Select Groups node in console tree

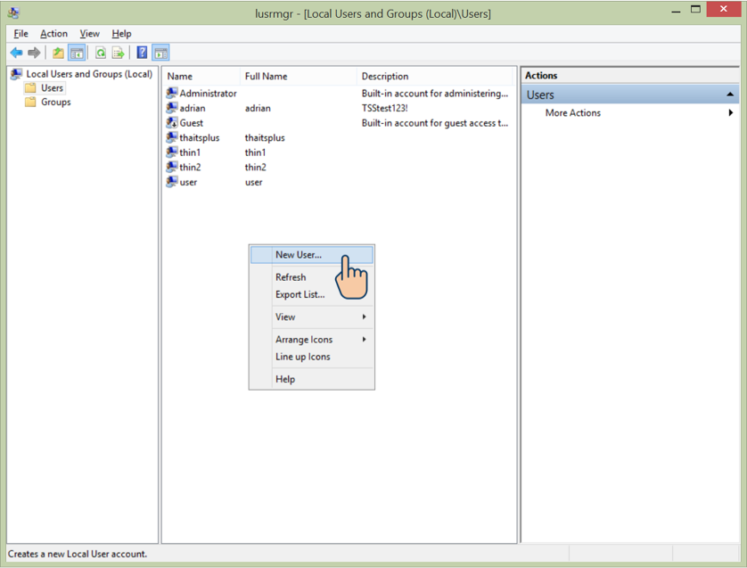56,102
